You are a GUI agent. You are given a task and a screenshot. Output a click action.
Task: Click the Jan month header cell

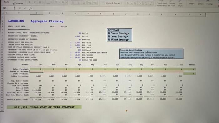tap(41, 65)
